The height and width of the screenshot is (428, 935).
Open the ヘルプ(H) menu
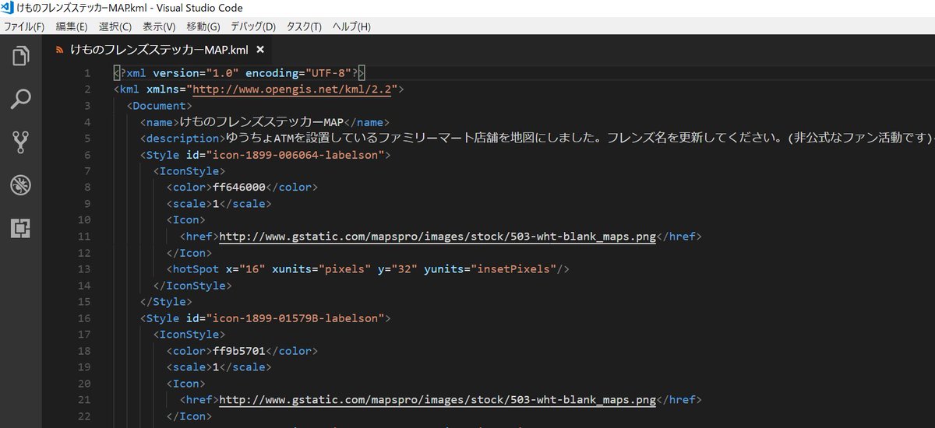(351, 26)
